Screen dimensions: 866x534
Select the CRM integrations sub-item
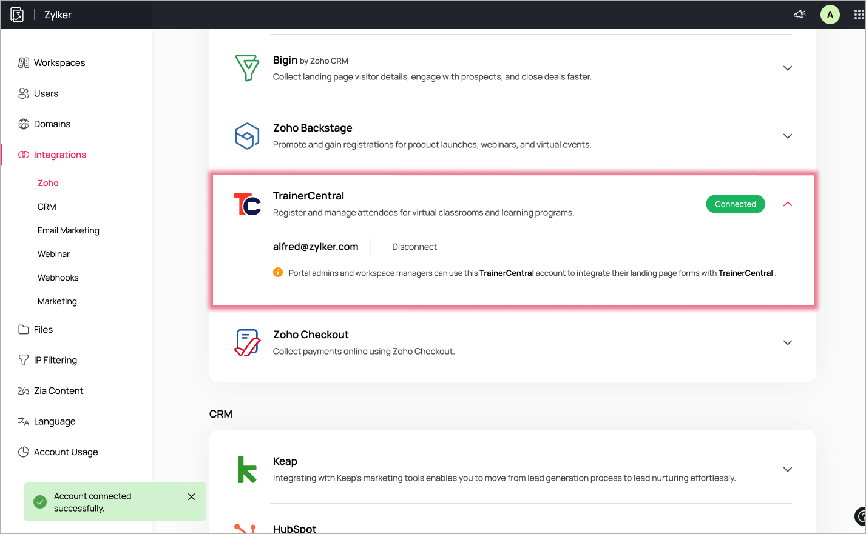[x=47, y=207]
